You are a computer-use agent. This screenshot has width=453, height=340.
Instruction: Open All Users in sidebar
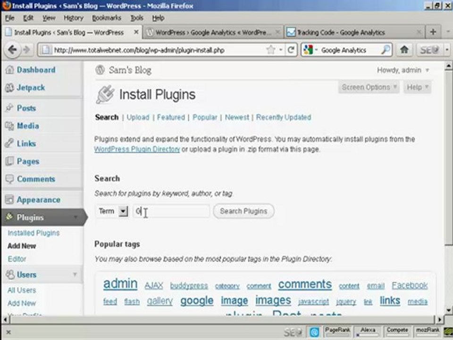(22, 290)
